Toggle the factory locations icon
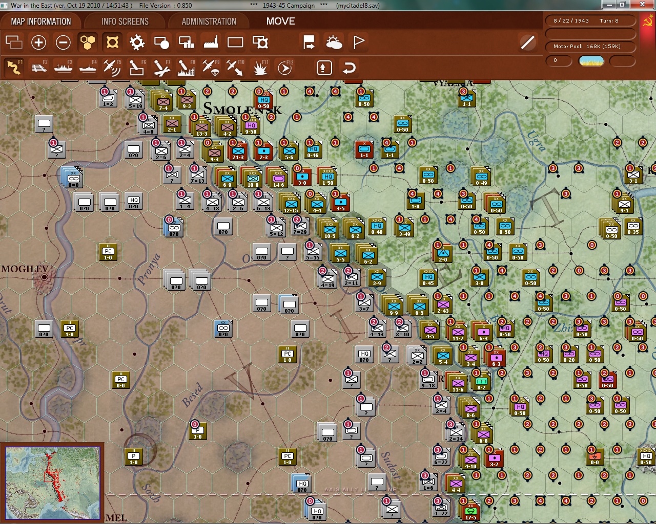Image resolution: width=656 pixels, height=524 pixels. pyautogui.click(x=211, y=42)
